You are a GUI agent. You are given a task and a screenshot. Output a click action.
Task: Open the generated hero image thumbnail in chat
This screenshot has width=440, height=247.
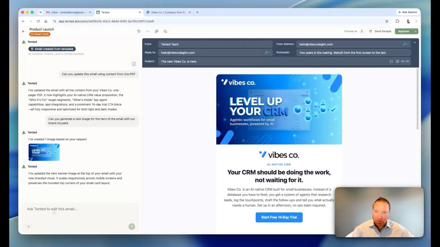44,152
